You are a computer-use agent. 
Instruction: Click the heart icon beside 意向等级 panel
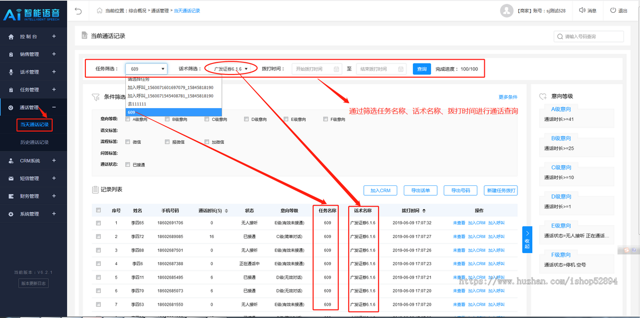(x=543, y=96)
